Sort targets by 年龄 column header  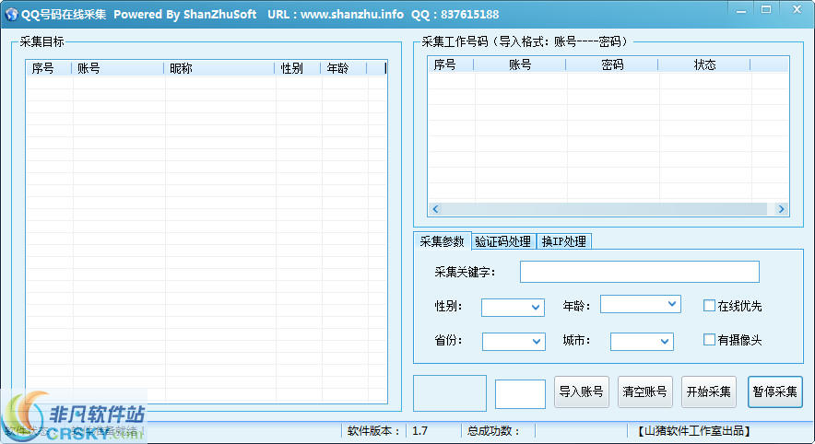344,68
